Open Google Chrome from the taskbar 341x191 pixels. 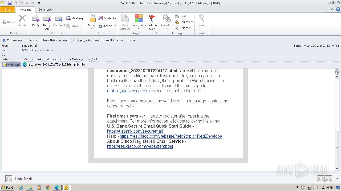[x=48, y=188]
